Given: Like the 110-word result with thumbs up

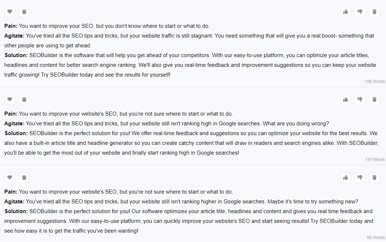Looking at the screenshot, I should tap(345, 99).
